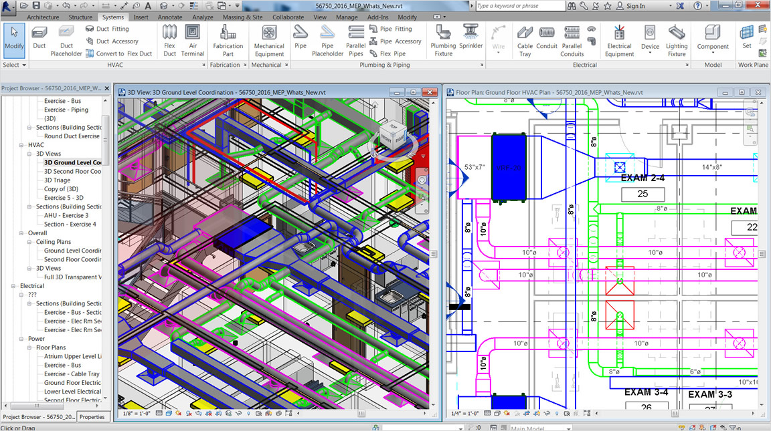Image resolution: width=771 pixels, height=431 pixels.
Task: Select the Lighting Fixture tool
Action: click(x=677, y=39)
